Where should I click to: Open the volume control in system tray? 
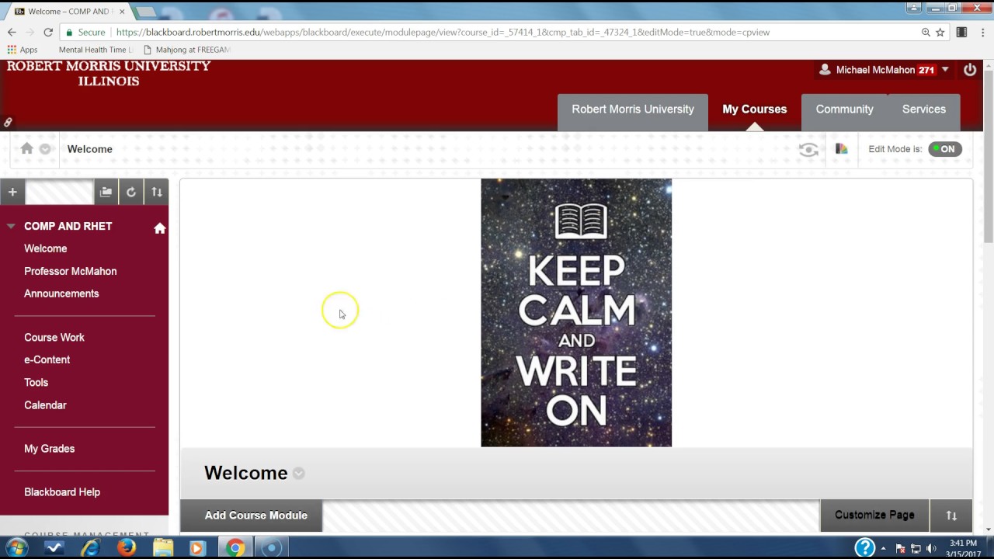(931, 549)
